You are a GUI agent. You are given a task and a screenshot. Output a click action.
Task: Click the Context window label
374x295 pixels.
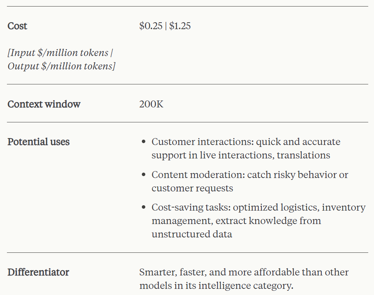[x=44, y=104]
